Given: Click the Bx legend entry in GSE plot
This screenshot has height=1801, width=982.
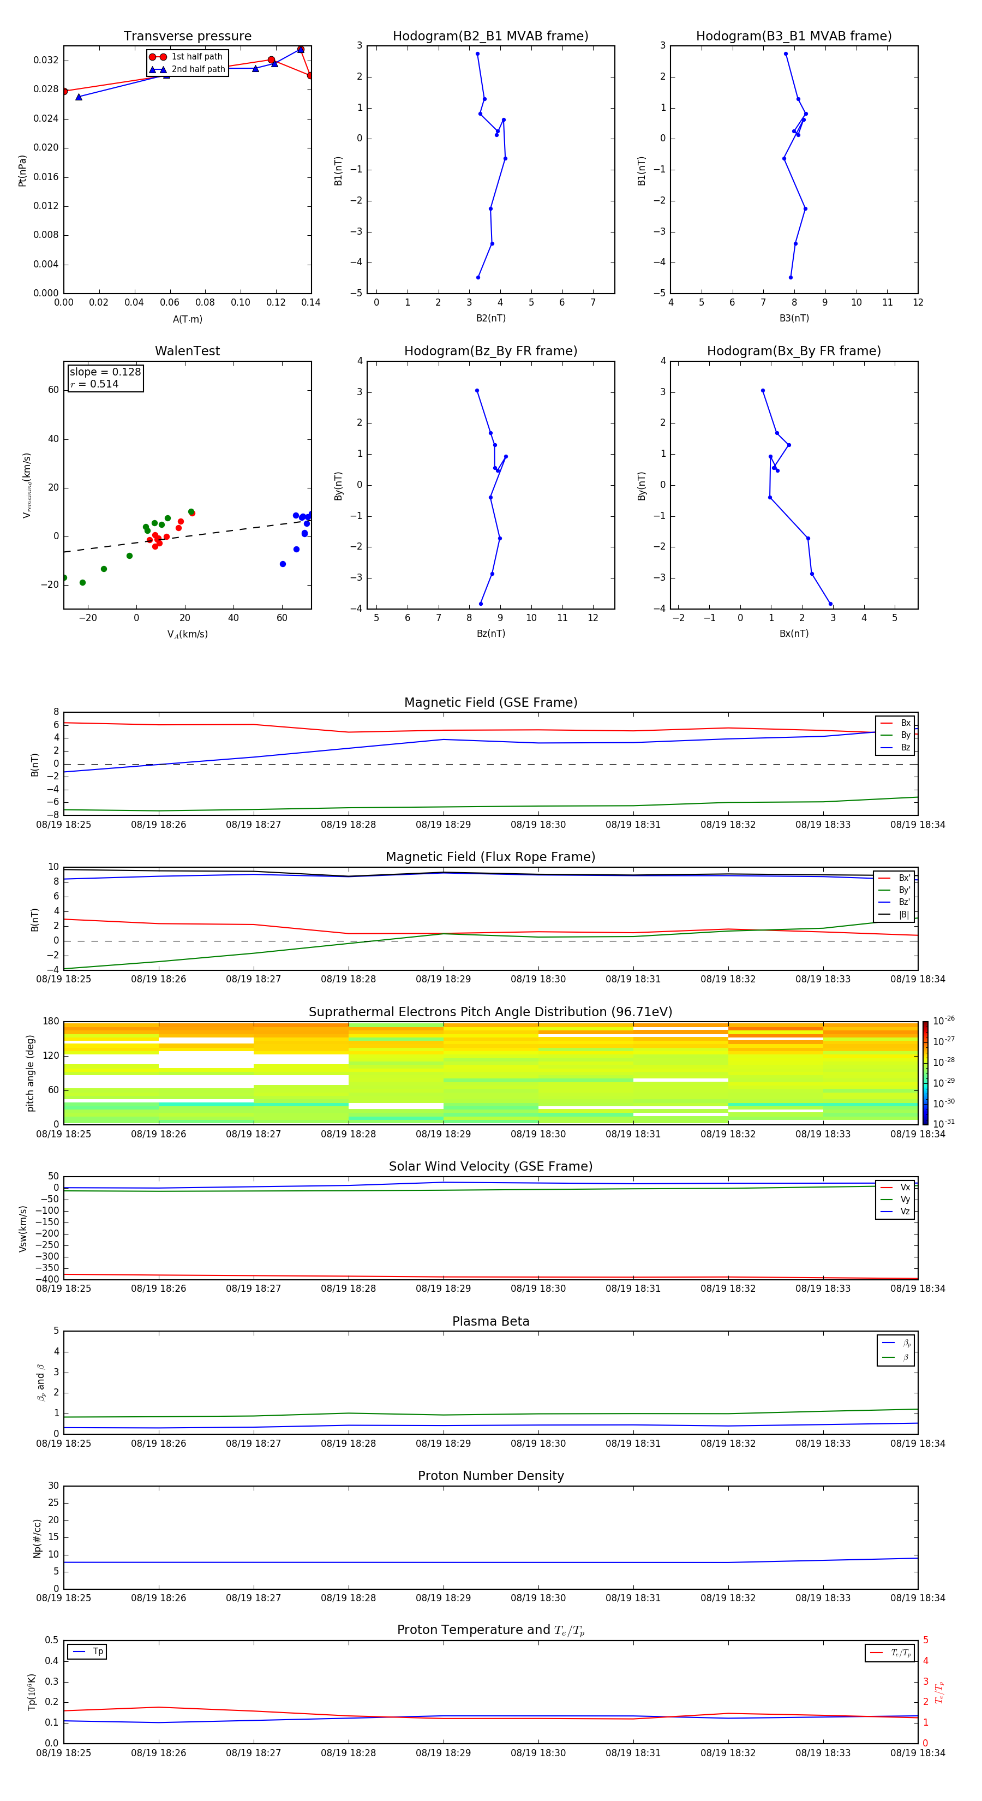Looking at the screenshot, I should (895, 723).
